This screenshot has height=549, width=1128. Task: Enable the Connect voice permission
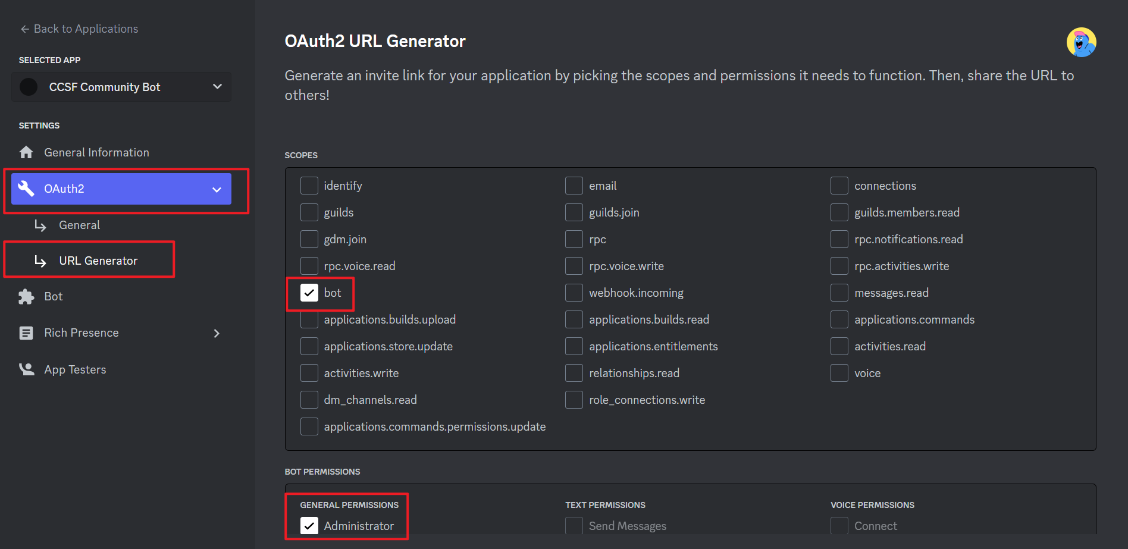[839, 526]
